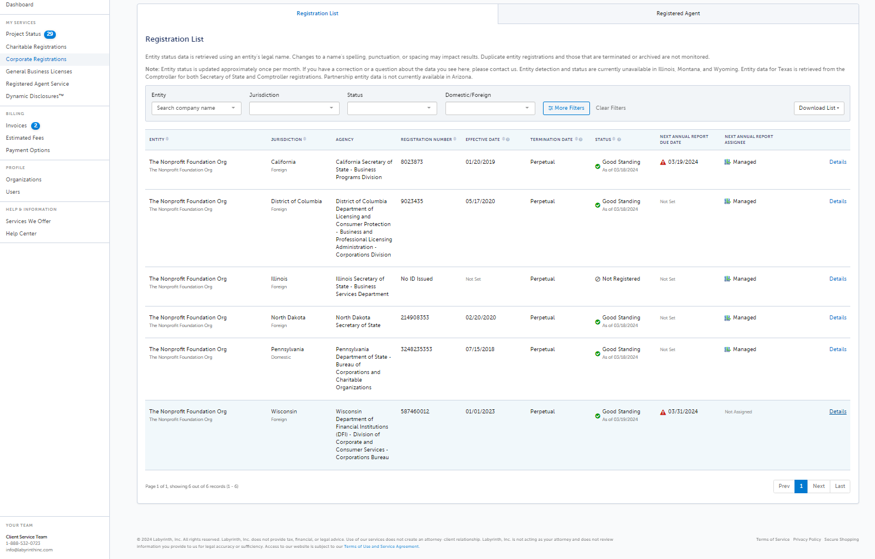This screenshot has width=875, height=559.
Task: Click the Termination Date info icon
Action: coord(581,140)
